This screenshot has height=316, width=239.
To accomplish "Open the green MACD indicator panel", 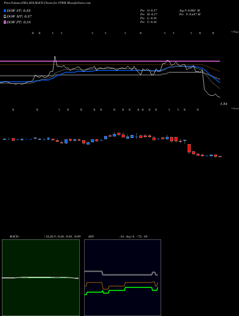I will pos(41,278).
